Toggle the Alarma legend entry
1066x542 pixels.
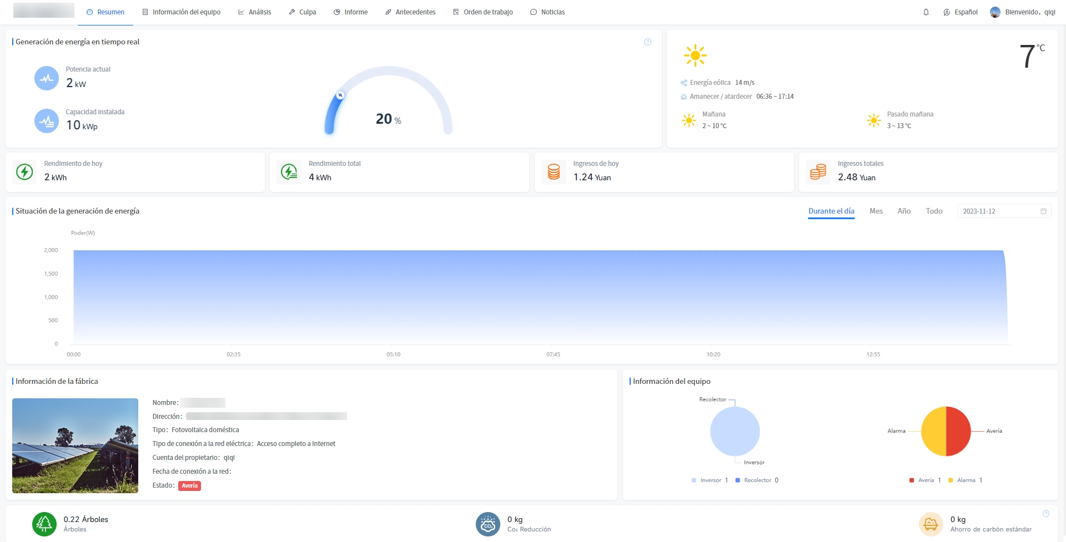[x=966, y=480]
